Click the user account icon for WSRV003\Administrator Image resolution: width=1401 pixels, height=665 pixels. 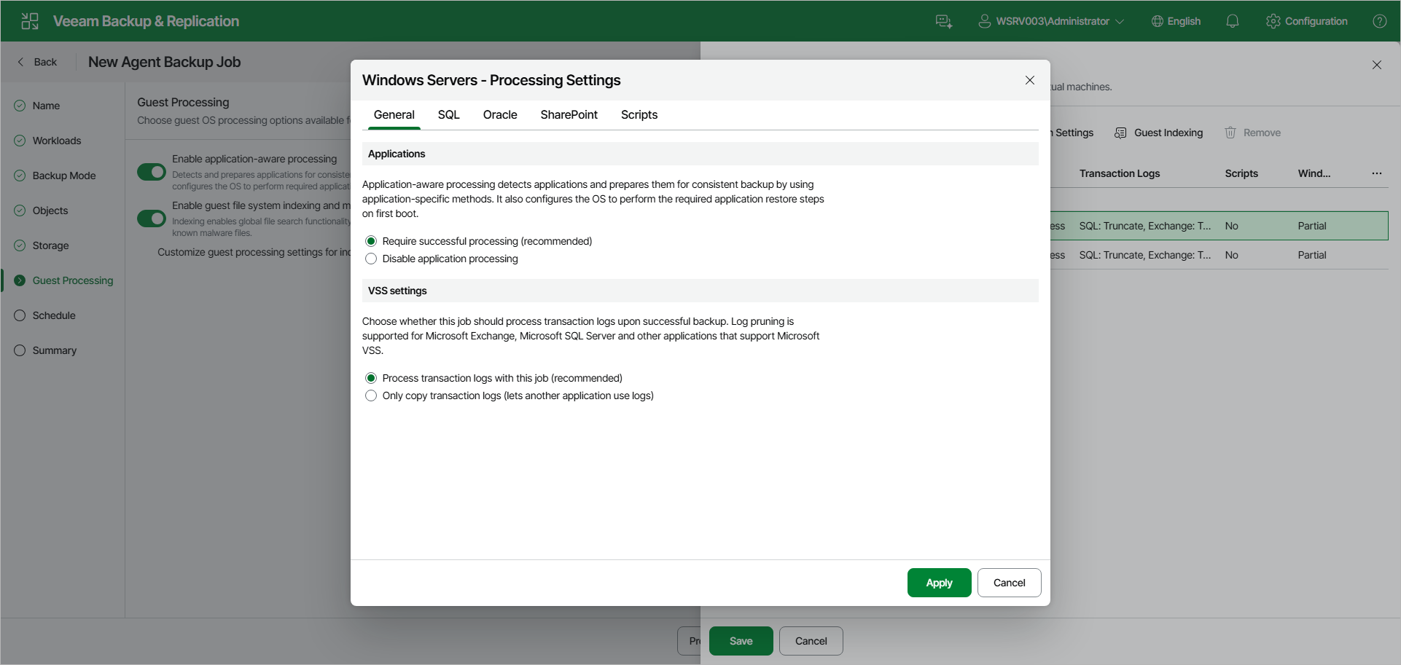pos(984,21)
